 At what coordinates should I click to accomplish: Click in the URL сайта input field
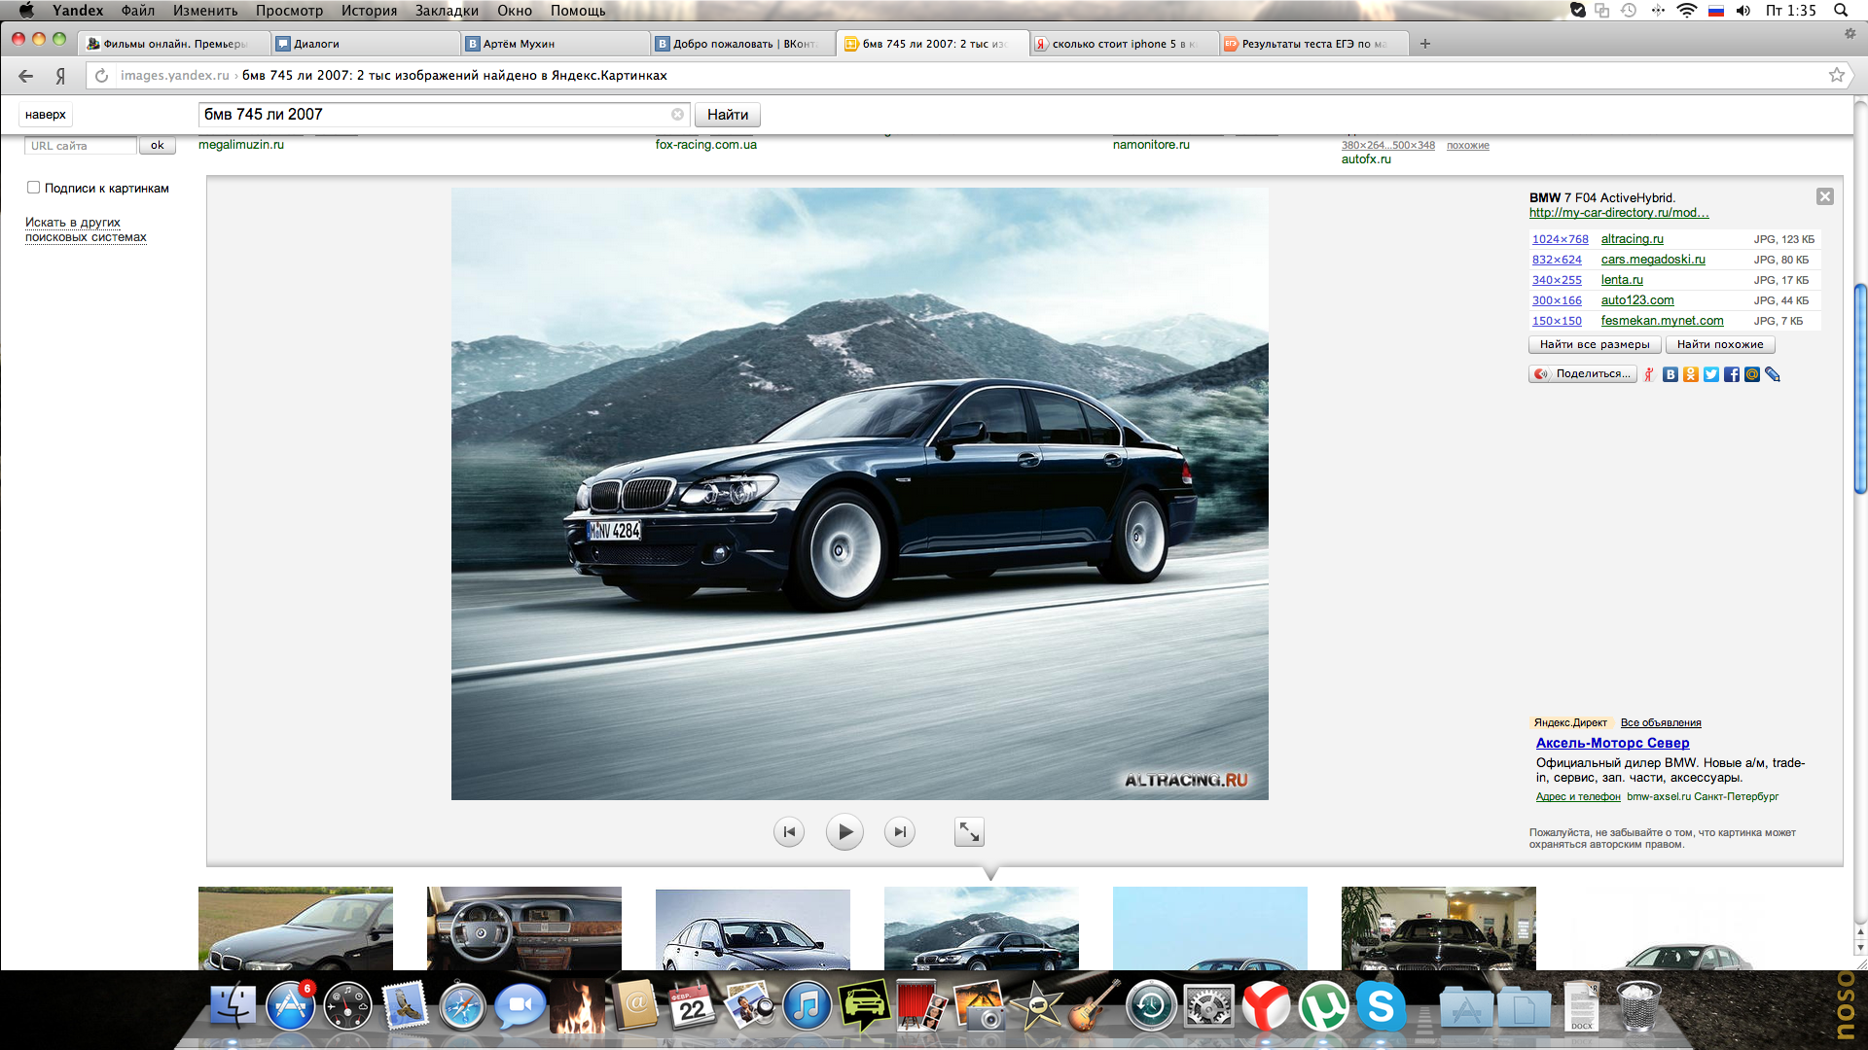pos(80,146)
